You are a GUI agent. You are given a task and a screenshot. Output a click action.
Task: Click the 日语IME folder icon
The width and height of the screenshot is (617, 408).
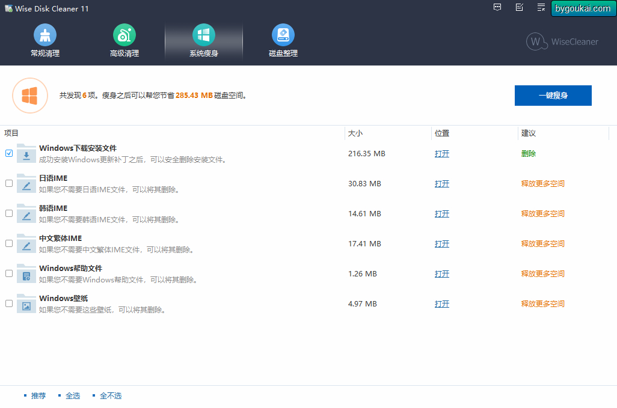click(26, 183)
